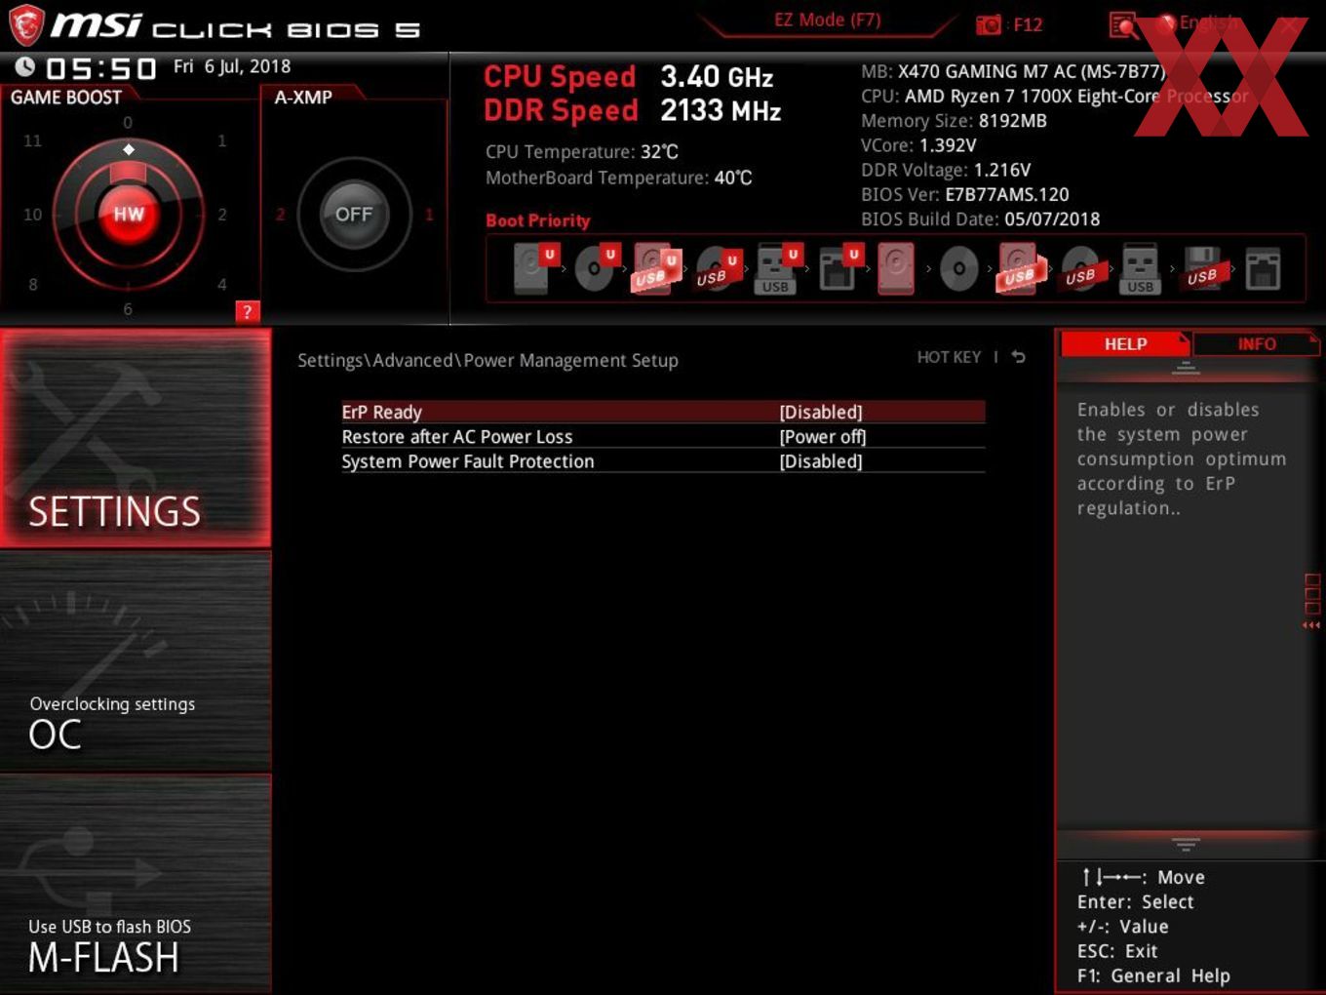The width and height of the screenshot is (1326, 995).
Task: Select the UEFI USB hard disk boot icon
Action: click(x=655, y=268)
